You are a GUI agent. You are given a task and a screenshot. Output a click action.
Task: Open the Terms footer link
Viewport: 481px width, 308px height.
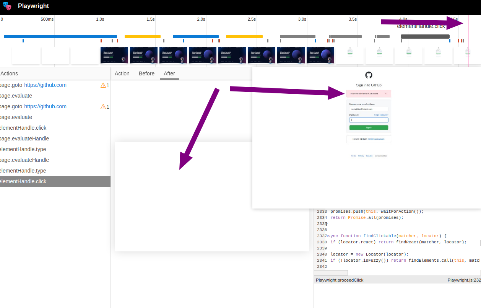tap(353, 156)
